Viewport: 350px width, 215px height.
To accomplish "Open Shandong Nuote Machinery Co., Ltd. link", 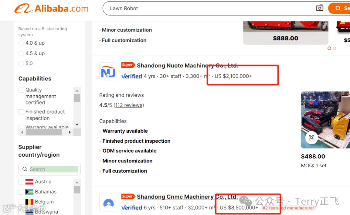I will (188, 66).
